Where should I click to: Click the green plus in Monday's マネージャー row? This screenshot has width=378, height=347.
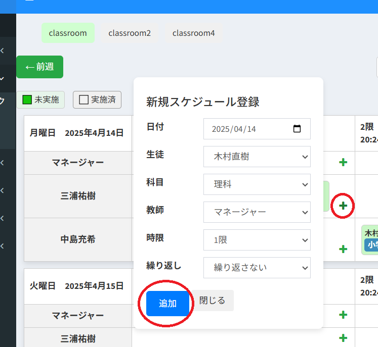tap(343, 162)
